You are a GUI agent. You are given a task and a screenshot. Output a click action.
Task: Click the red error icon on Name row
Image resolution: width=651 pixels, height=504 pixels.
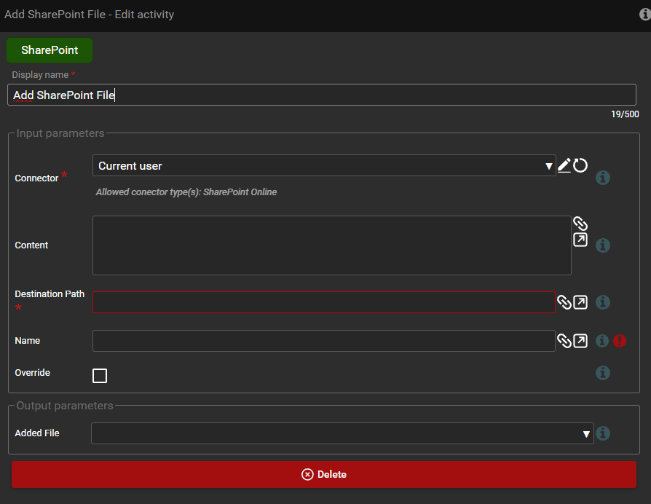620,341
